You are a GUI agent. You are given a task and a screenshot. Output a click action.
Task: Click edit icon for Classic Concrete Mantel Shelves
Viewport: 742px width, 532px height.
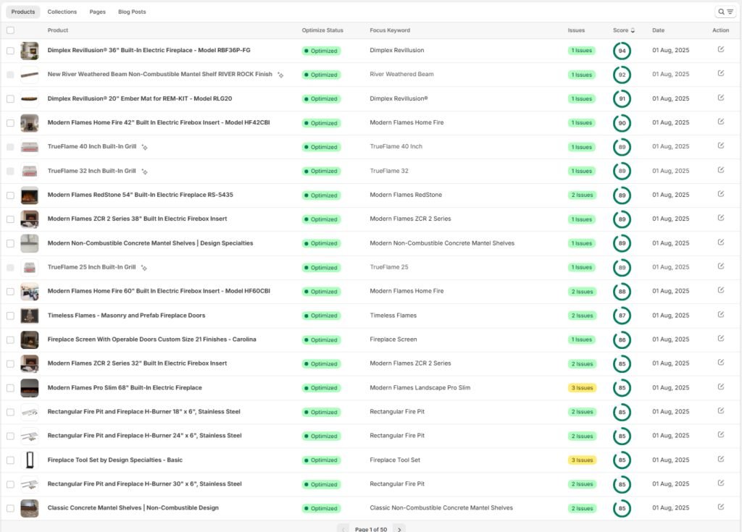[x=721, y=507]
